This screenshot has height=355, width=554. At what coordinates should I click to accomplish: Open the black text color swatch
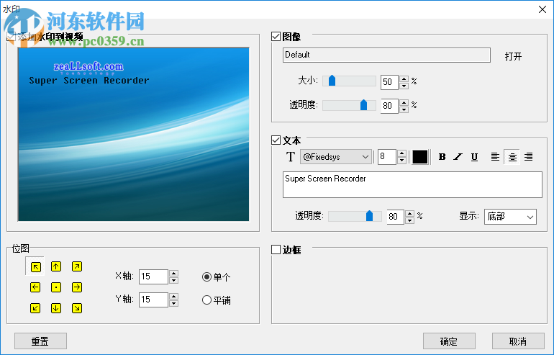[420, 157]
